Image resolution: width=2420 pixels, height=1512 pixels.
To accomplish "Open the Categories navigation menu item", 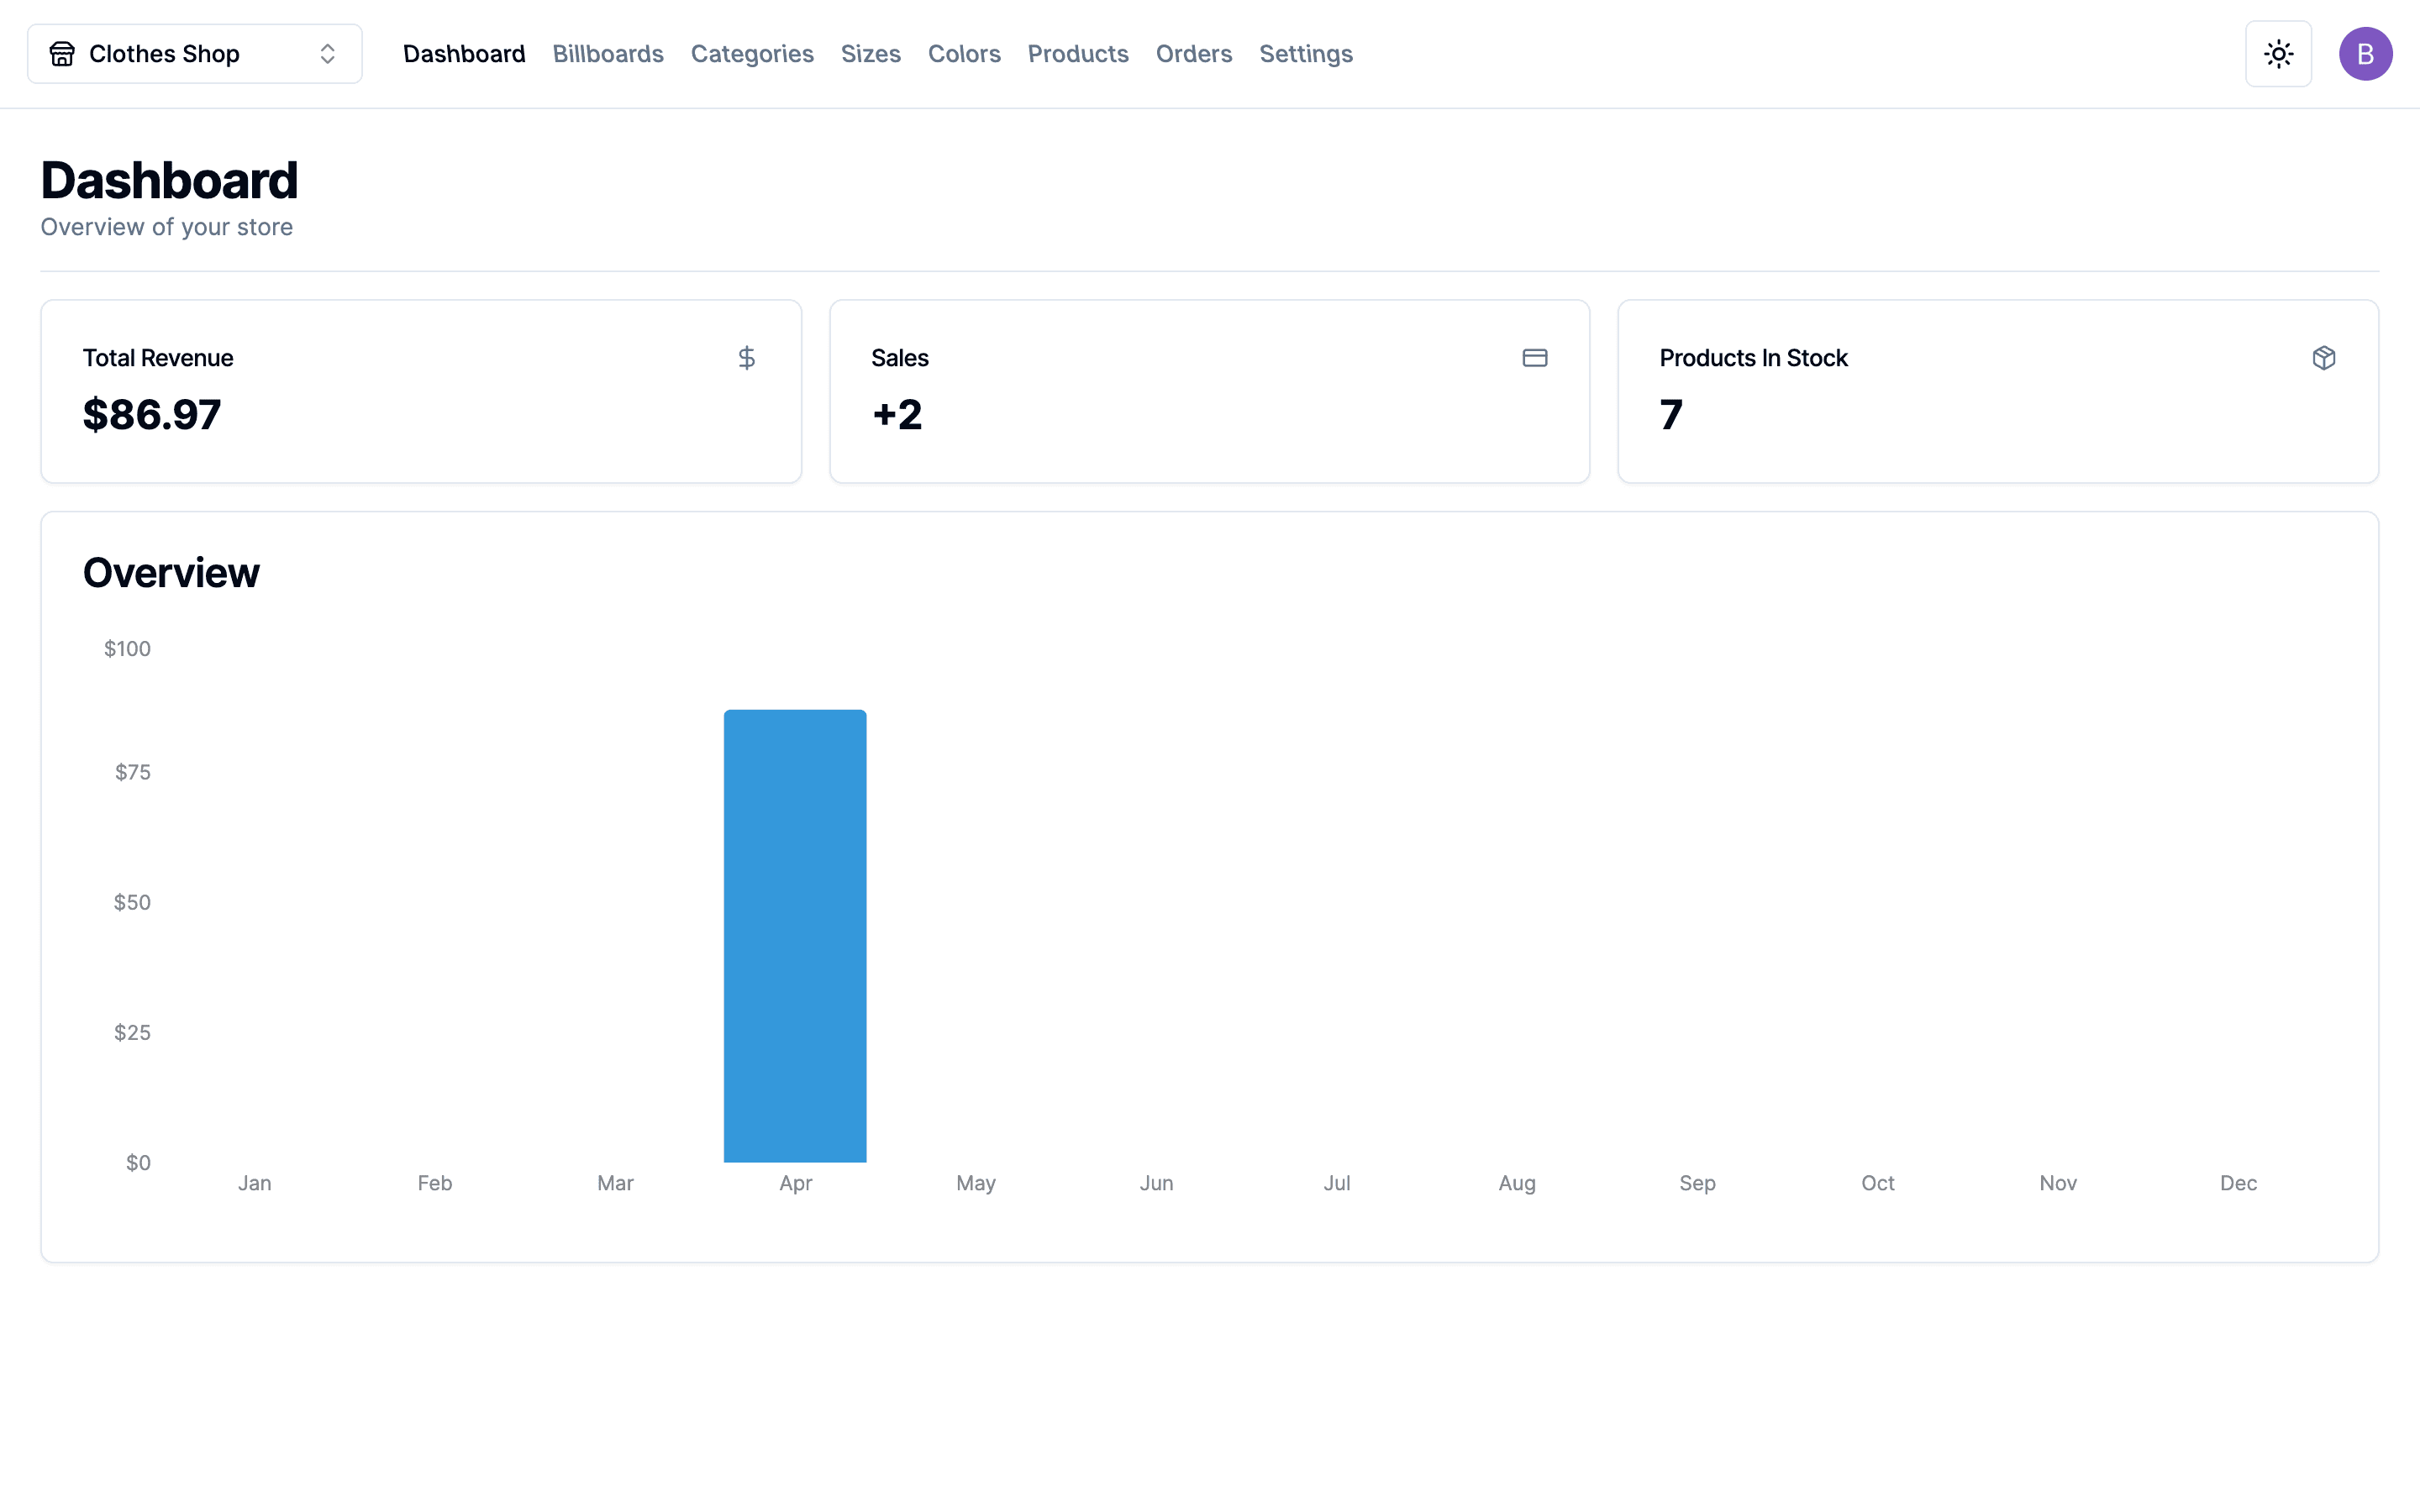I will (x=751, y=52).
